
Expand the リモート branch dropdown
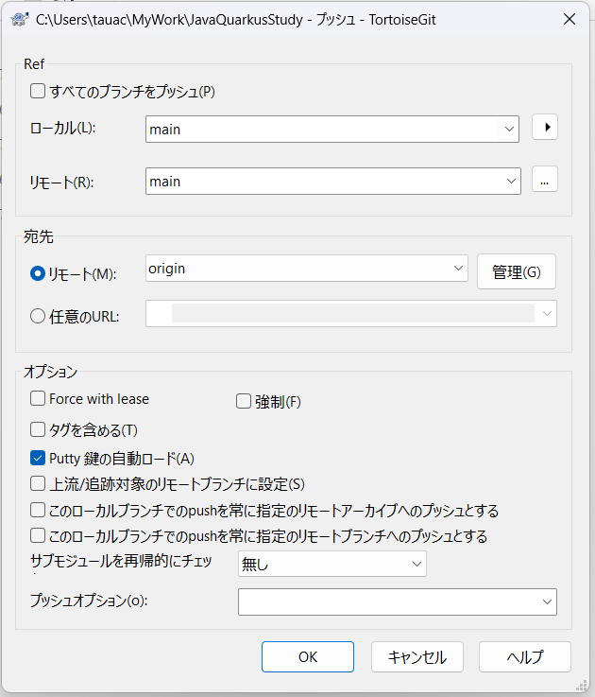pos(510,181)
